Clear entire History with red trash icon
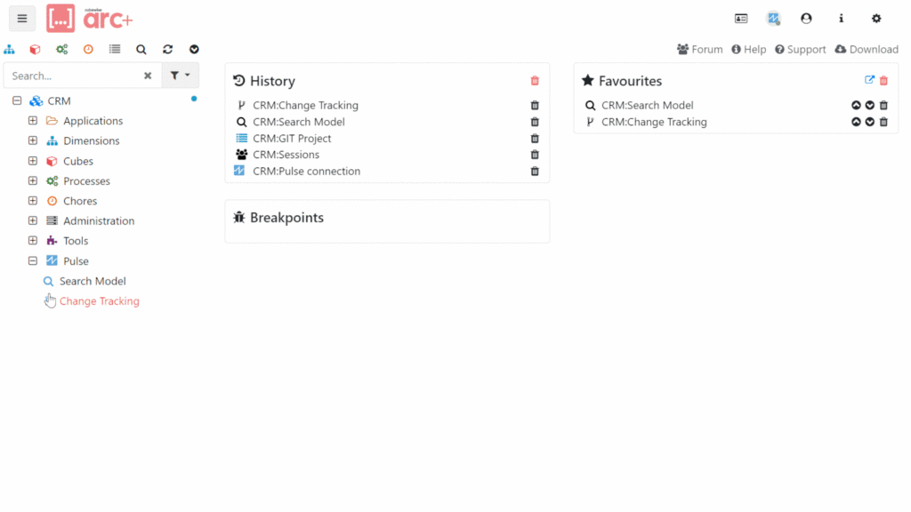Viewport: 911px width, 512px height. tap(535, 81)
